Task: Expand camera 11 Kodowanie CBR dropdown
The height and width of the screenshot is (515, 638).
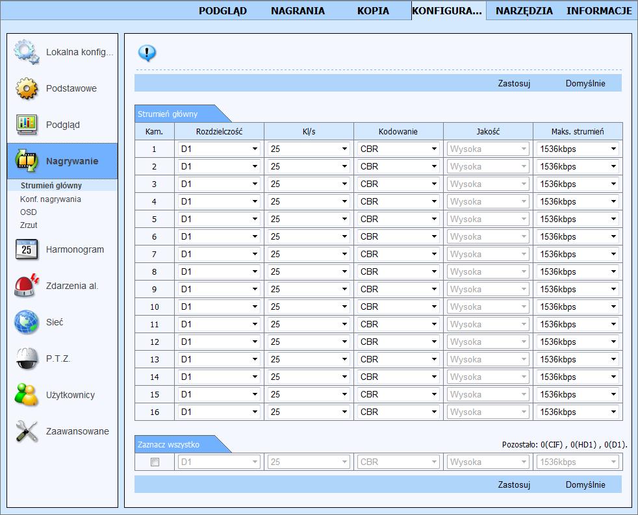Action: coord(398,324)
